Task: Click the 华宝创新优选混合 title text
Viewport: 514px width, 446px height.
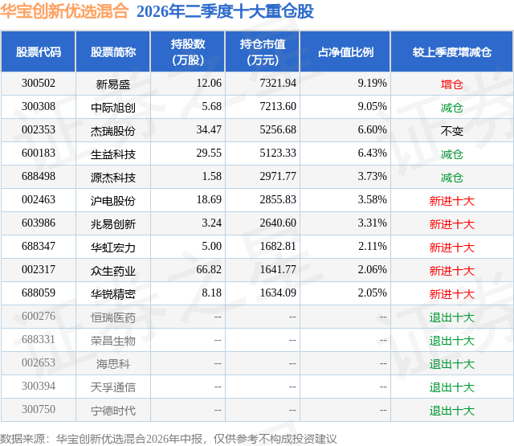Action: coord(64,10)
